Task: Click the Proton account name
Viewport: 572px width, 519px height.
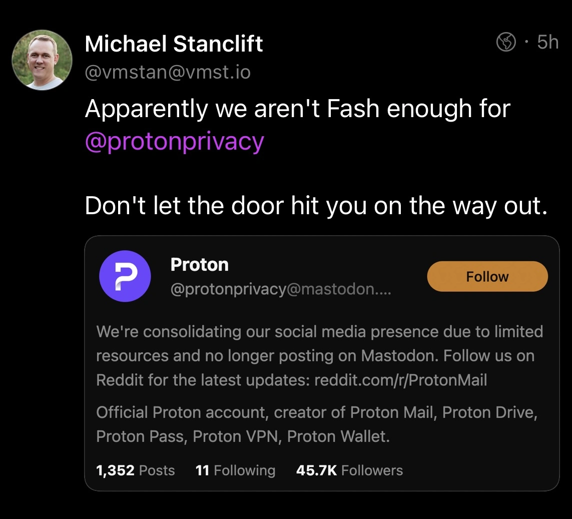Action: (199, 264)
